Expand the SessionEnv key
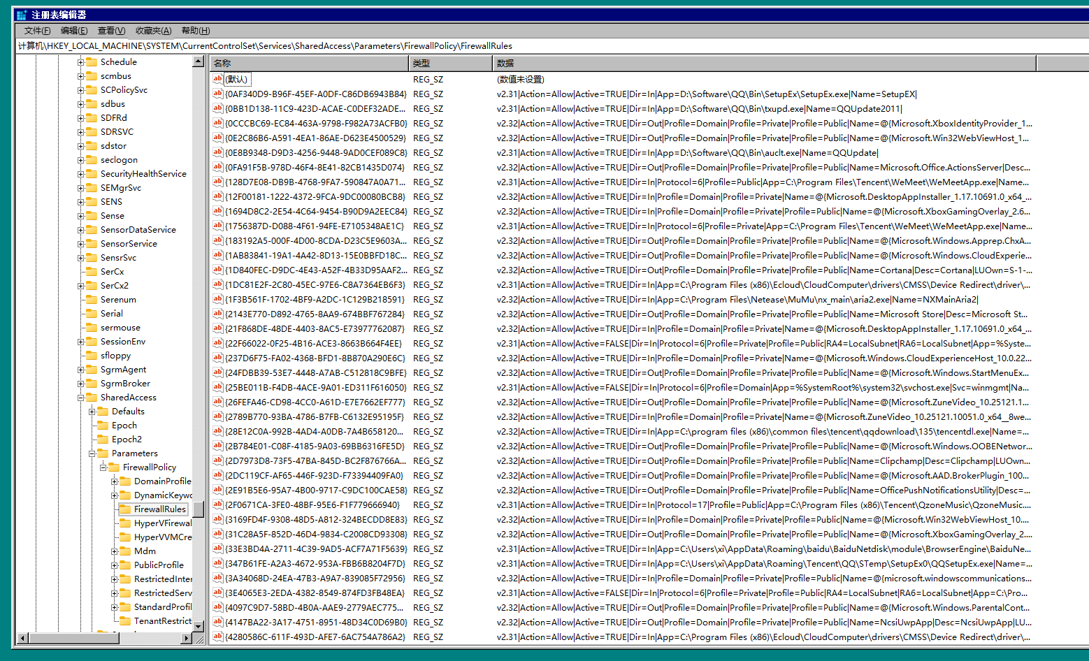This screenshot has height=661, width=1089. 81,342
